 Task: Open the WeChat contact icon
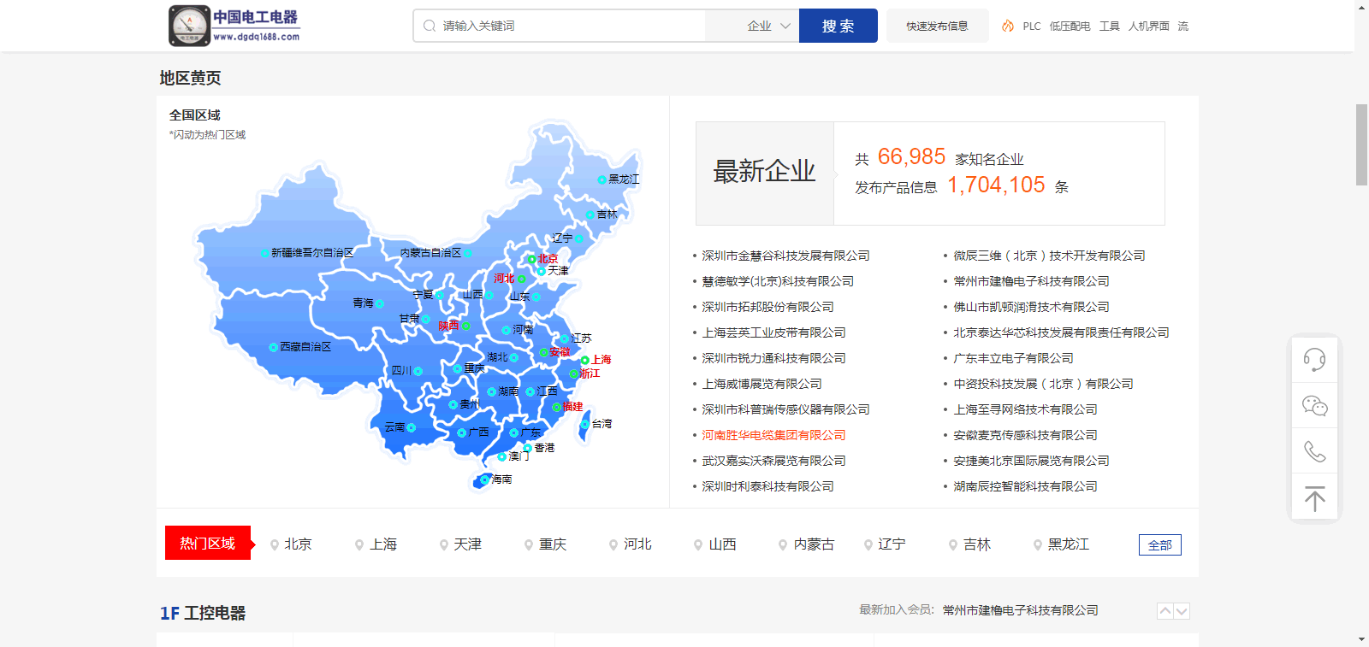coord(1314,405)
